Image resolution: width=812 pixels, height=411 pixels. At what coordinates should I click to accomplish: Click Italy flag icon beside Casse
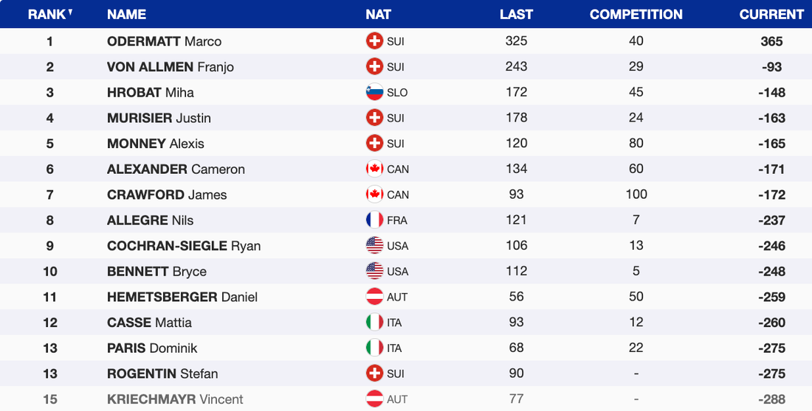click(x=375, y=323)
